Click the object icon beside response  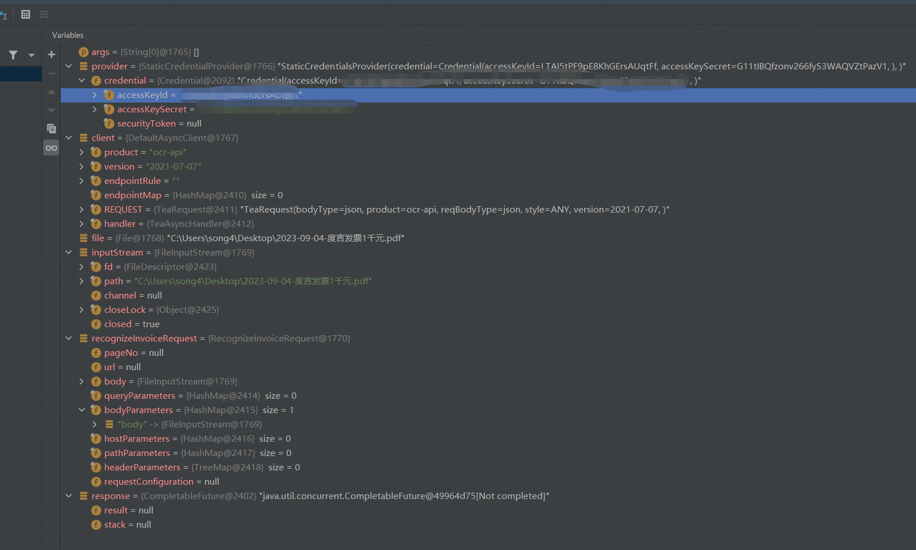click(84, 496)
